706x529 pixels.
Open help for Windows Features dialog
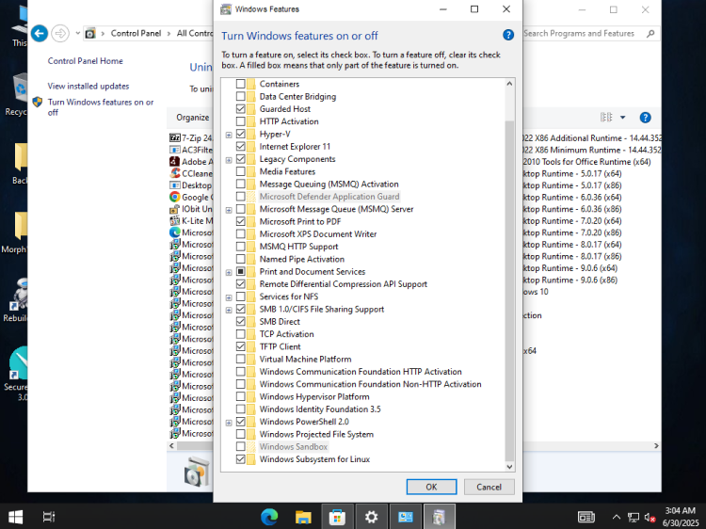pos(508,35)
